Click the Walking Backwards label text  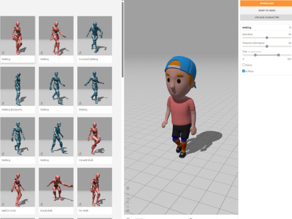(12, 109)
